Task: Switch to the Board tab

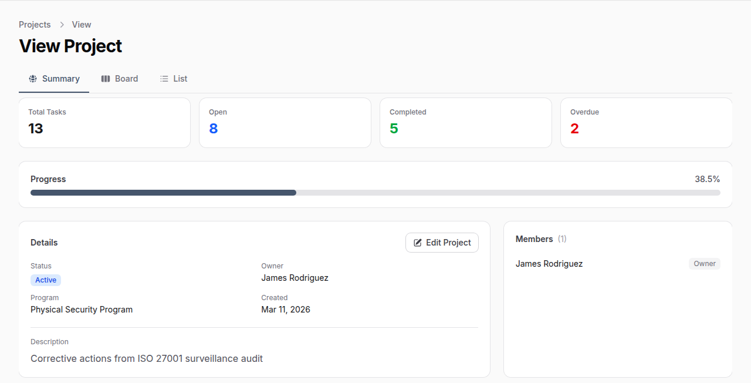Action: pos(126,78)
